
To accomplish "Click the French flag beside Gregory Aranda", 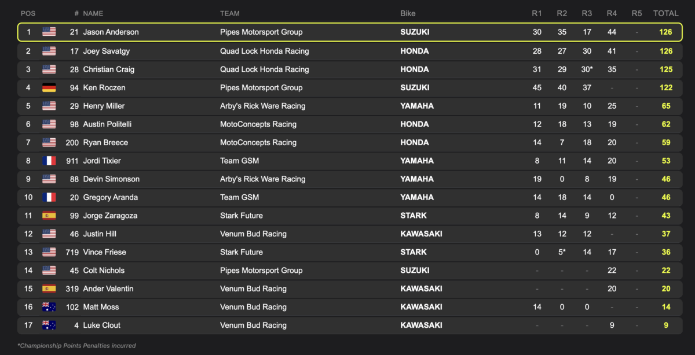I will pyautogui.click(x=49, y=198).
